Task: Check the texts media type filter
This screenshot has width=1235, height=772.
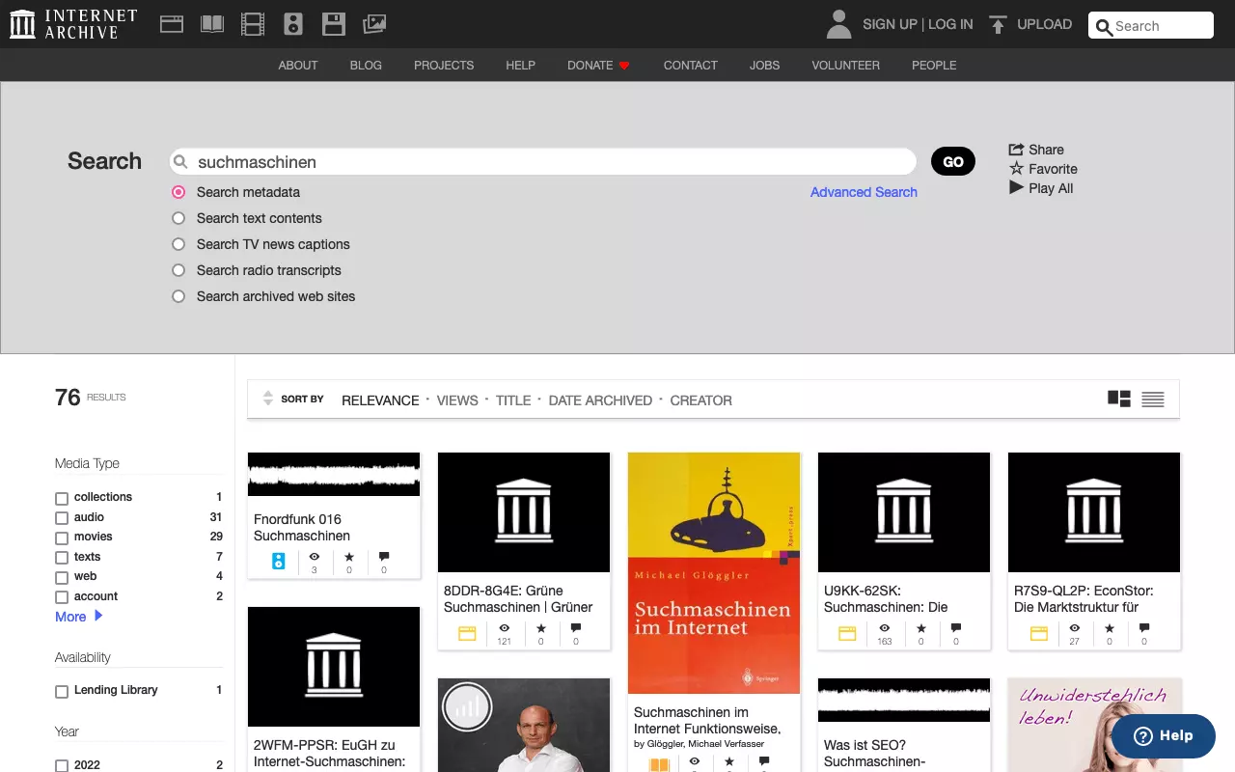Action: [x=62, y=558]
